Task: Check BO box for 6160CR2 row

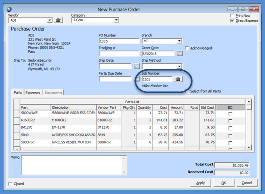Action: (x=230, y=121)
